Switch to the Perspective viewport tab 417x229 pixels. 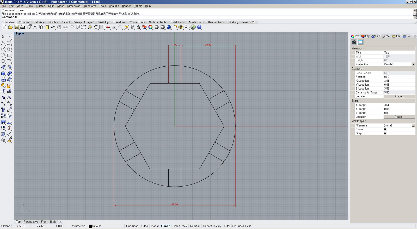click(x=31, y=222)
